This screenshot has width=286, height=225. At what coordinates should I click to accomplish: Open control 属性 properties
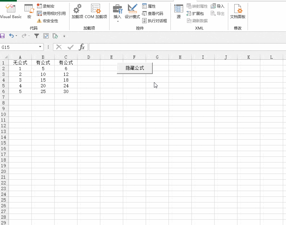tap(149, 6)
